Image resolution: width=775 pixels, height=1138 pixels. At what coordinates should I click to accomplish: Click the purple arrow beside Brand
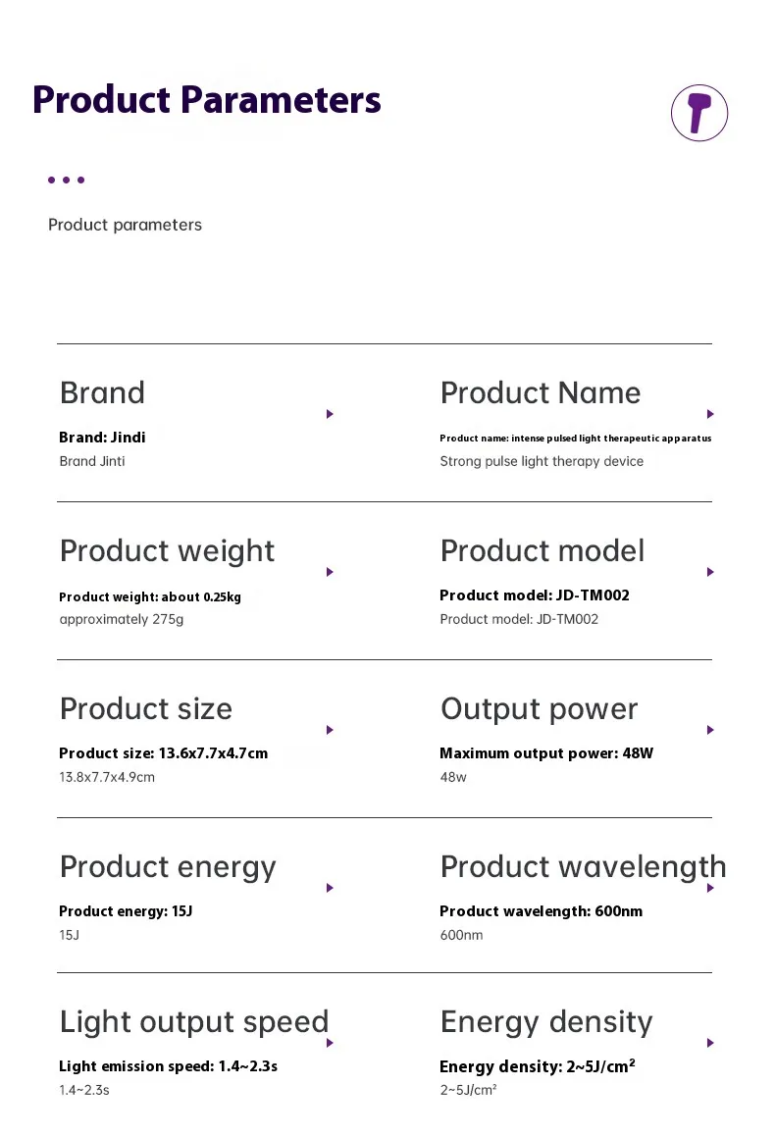pyautogui.click(x=330, y=414)
